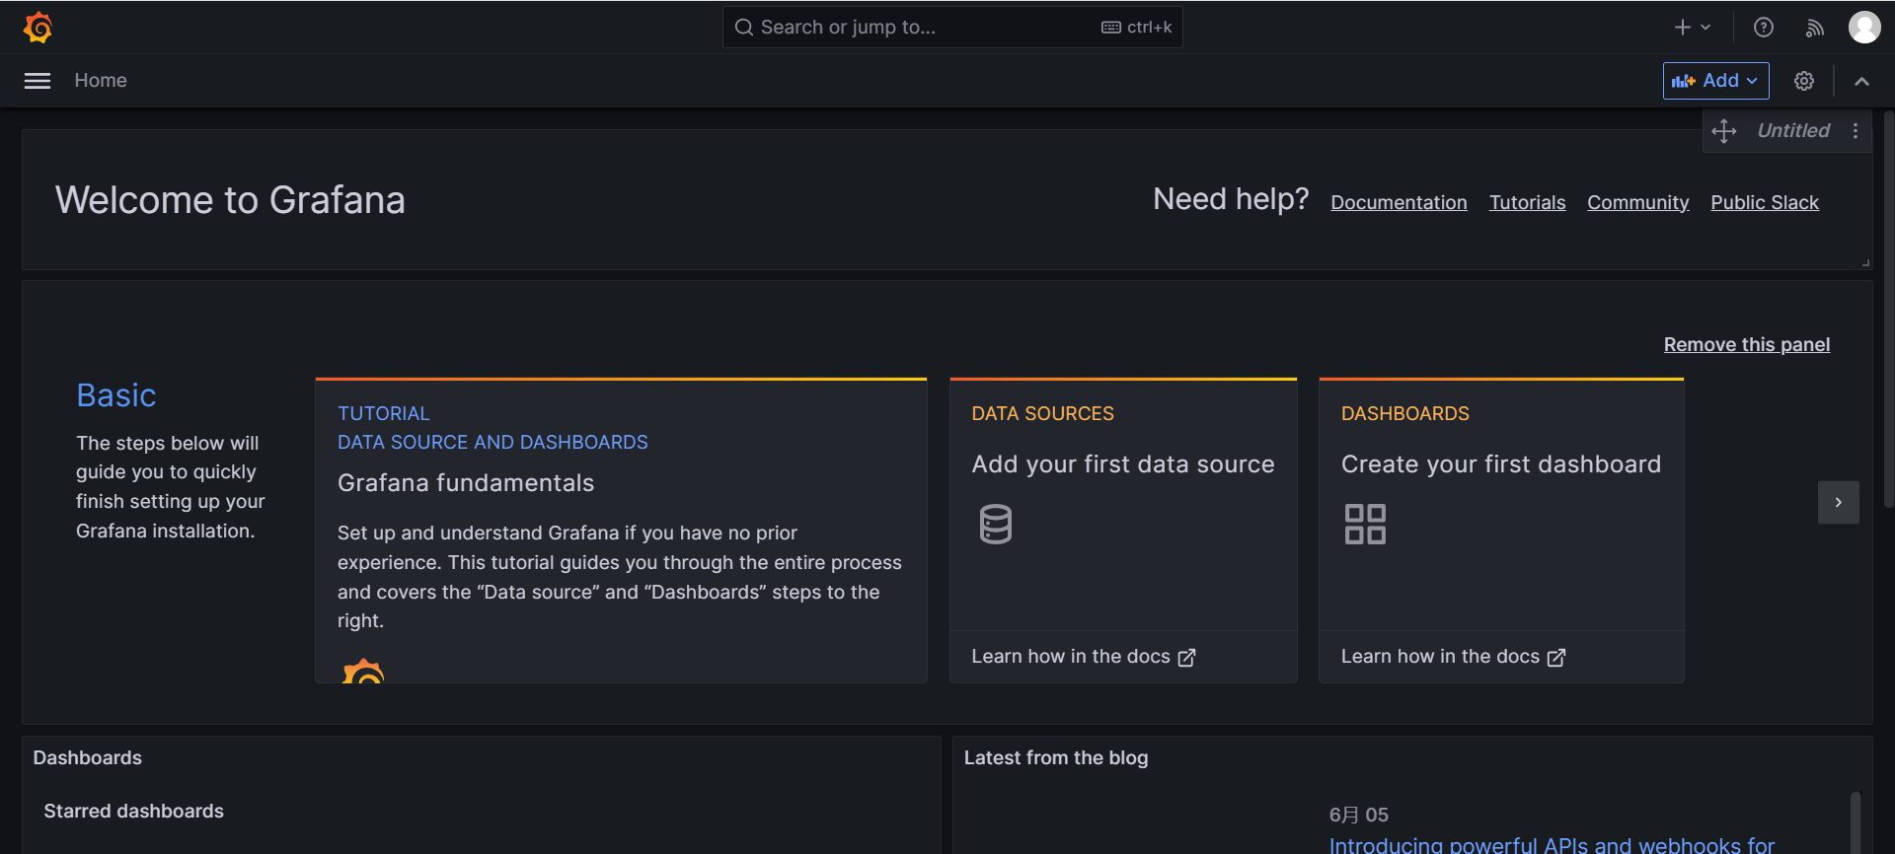Image resolution: width=1895 pixels, height=854 pixels.
Task: Open the help question mark icon
Action: click(x=1763, y=28)
